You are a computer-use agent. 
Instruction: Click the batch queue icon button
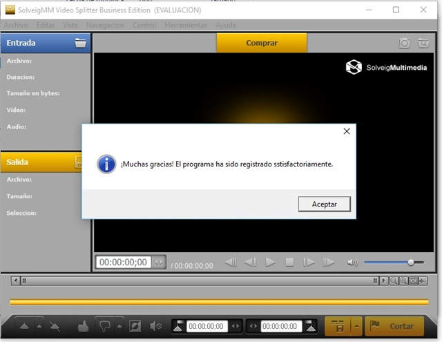338,327
